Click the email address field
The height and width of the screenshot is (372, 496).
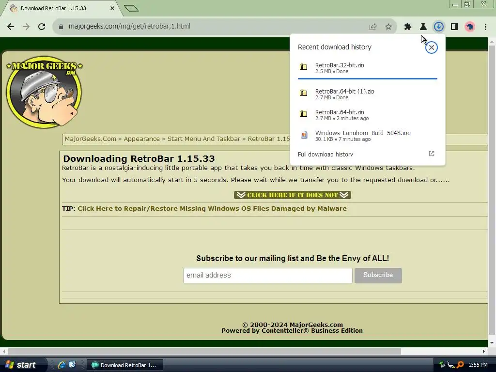(x=267, y=276)
